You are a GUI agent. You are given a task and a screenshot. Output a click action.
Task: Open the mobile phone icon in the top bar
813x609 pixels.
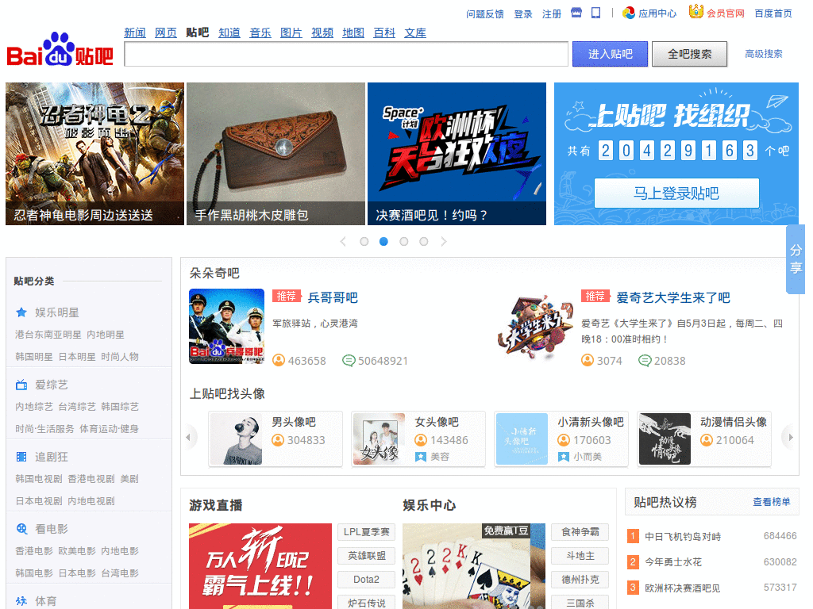pos(595,13)
